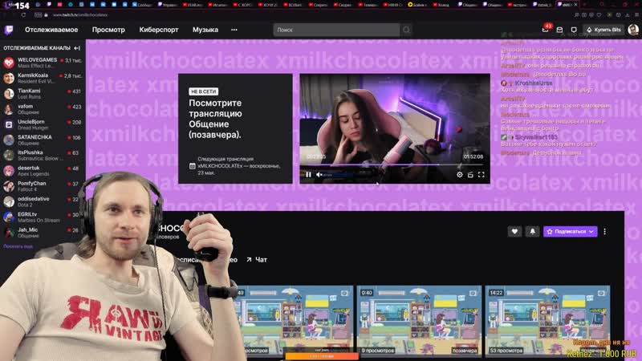Image resolution: width=642 pixels, height=361 pixels.
Task: Open the Отслеживаемое tab
Action: point(51,30)
